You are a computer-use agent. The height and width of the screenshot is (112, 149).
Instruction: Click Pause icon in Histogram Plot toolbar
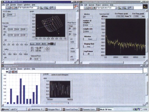click(16, 72)
